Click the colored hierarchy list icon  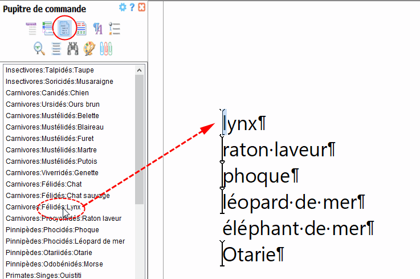[48, 29]
